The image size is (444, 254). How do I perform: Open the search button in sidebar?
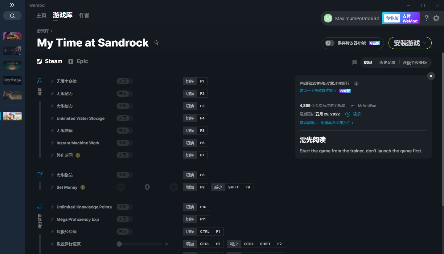(12, 16)
